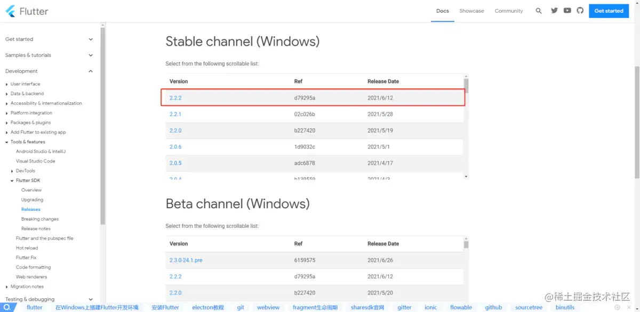Expand Data & backend tree item
The width and height of the screenshot is (640, 312).
[x=27, y=94]
